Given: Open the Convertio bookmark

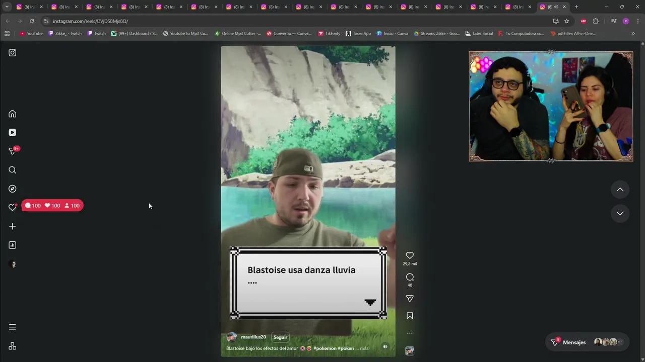Looking at the screenshot, I should click(289, 34).
